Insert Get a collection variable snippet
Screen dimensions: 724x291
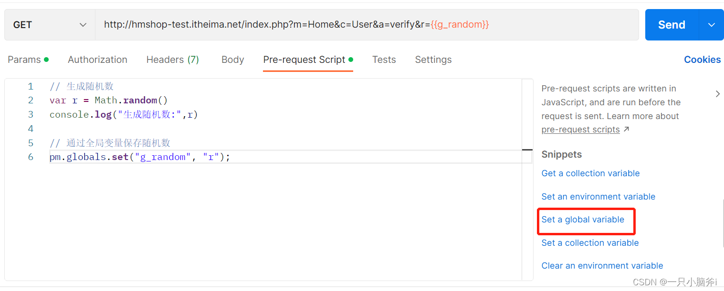click(590, 173)
